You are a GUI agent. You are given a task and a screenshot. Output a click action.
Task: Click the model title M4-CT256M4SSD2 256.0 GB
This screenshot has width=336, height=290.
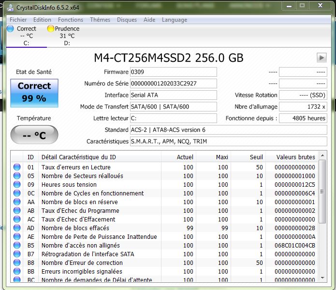pyautogui.click(x=169, y=58)
